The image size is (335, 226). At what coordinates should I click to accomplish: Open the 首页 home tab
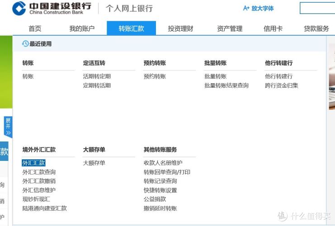tap(35, 28)
